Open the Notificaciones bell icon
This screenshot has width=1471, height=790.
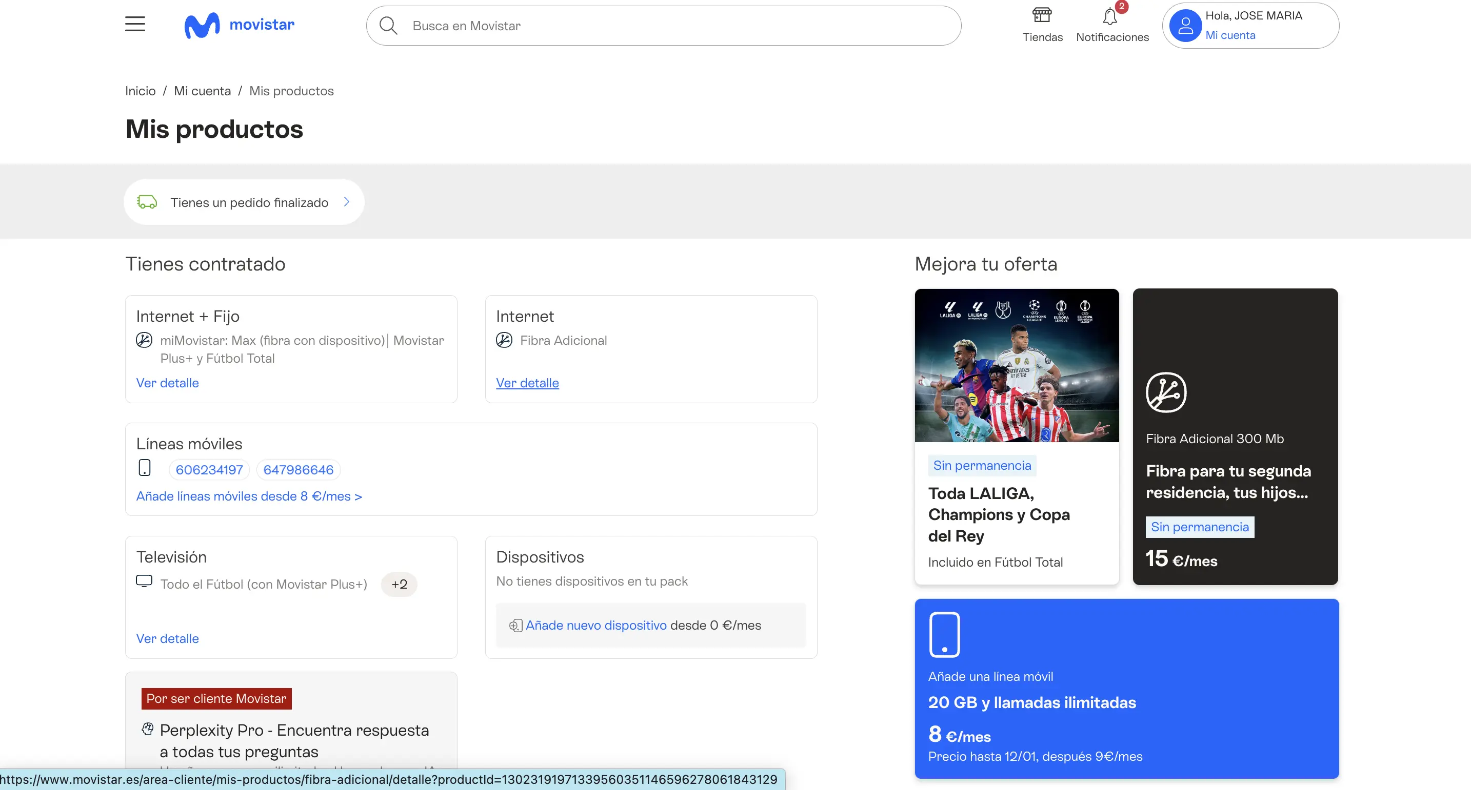[1110, 16]
